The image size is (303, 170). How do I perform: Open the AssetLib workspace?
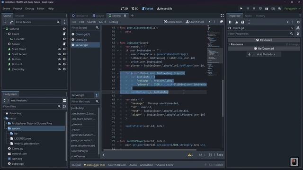tap(164, 8)
